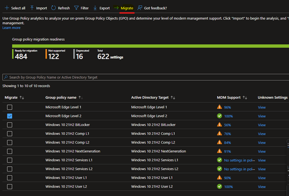Open the 76% Comp L1 link

(228, 134)
